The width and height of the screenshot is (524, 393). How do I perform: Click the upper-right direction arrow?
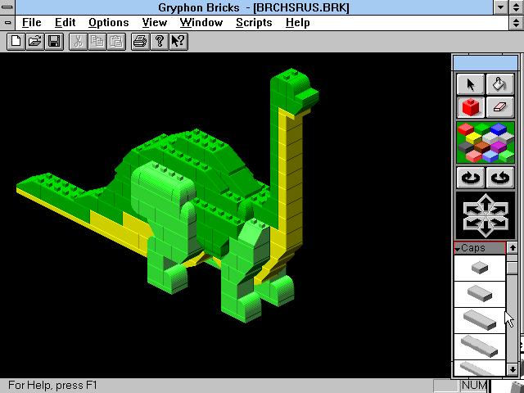click(499, 210)
